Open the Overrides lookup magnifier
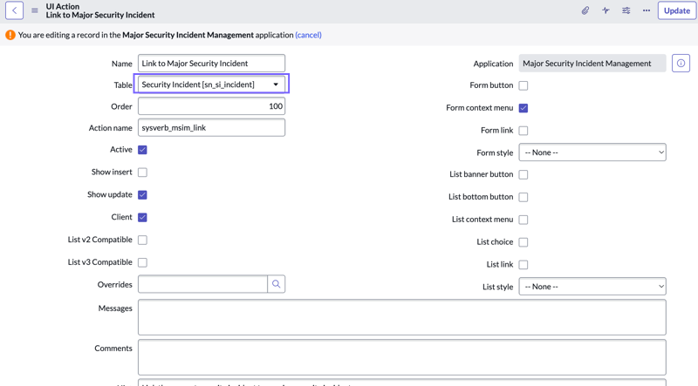The width and height of the screenshot is (698, 386). coord(276,284)
